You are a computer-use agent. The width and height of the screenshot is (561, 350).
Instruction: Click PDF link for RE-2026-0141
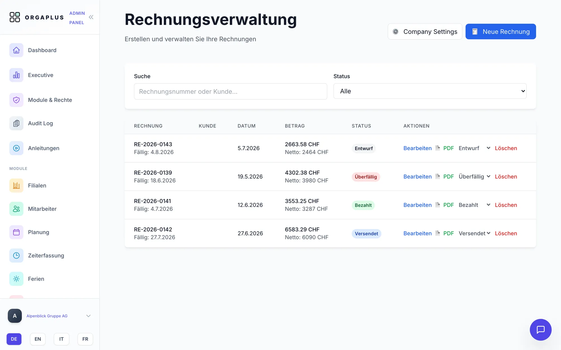[x=449, y=205]
